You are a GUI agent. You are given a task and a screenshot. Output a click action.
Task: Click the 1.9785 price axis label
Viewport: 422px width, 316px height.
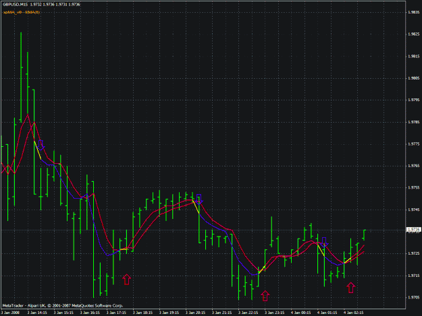click(414, 122)
